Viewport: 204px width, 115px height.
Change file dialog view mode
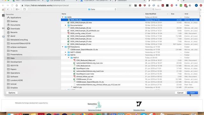point(18,9)
